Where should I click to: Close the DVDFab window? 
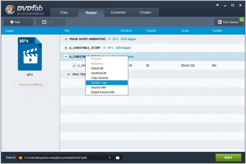pyautogui.click(x=240, y=5)
